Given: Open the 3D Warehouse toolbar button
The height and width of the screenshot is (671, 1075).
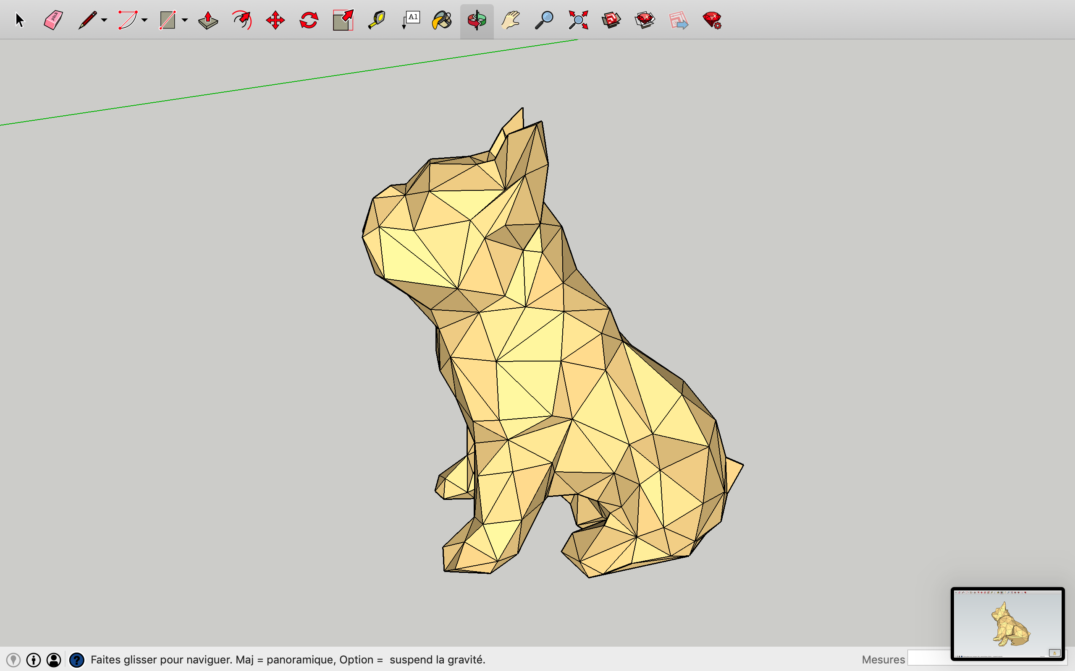Looking at the screenshot, I should [x=611, y=21].
